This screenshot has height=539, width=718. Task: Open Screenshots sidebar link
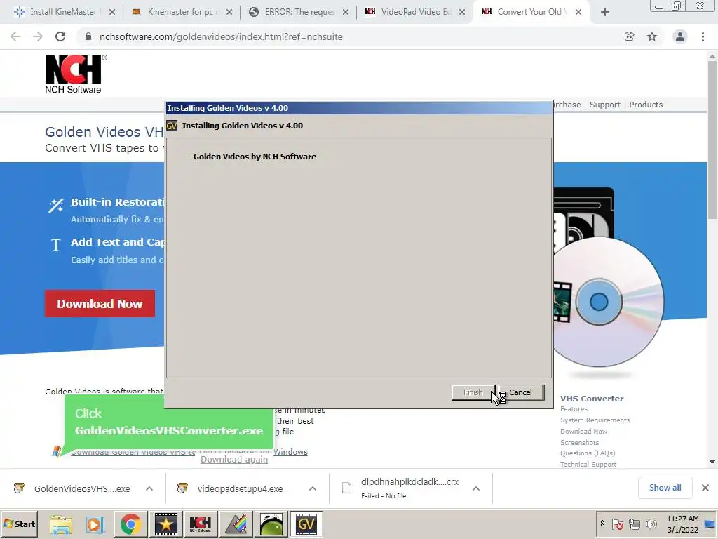tap(580, 442)
